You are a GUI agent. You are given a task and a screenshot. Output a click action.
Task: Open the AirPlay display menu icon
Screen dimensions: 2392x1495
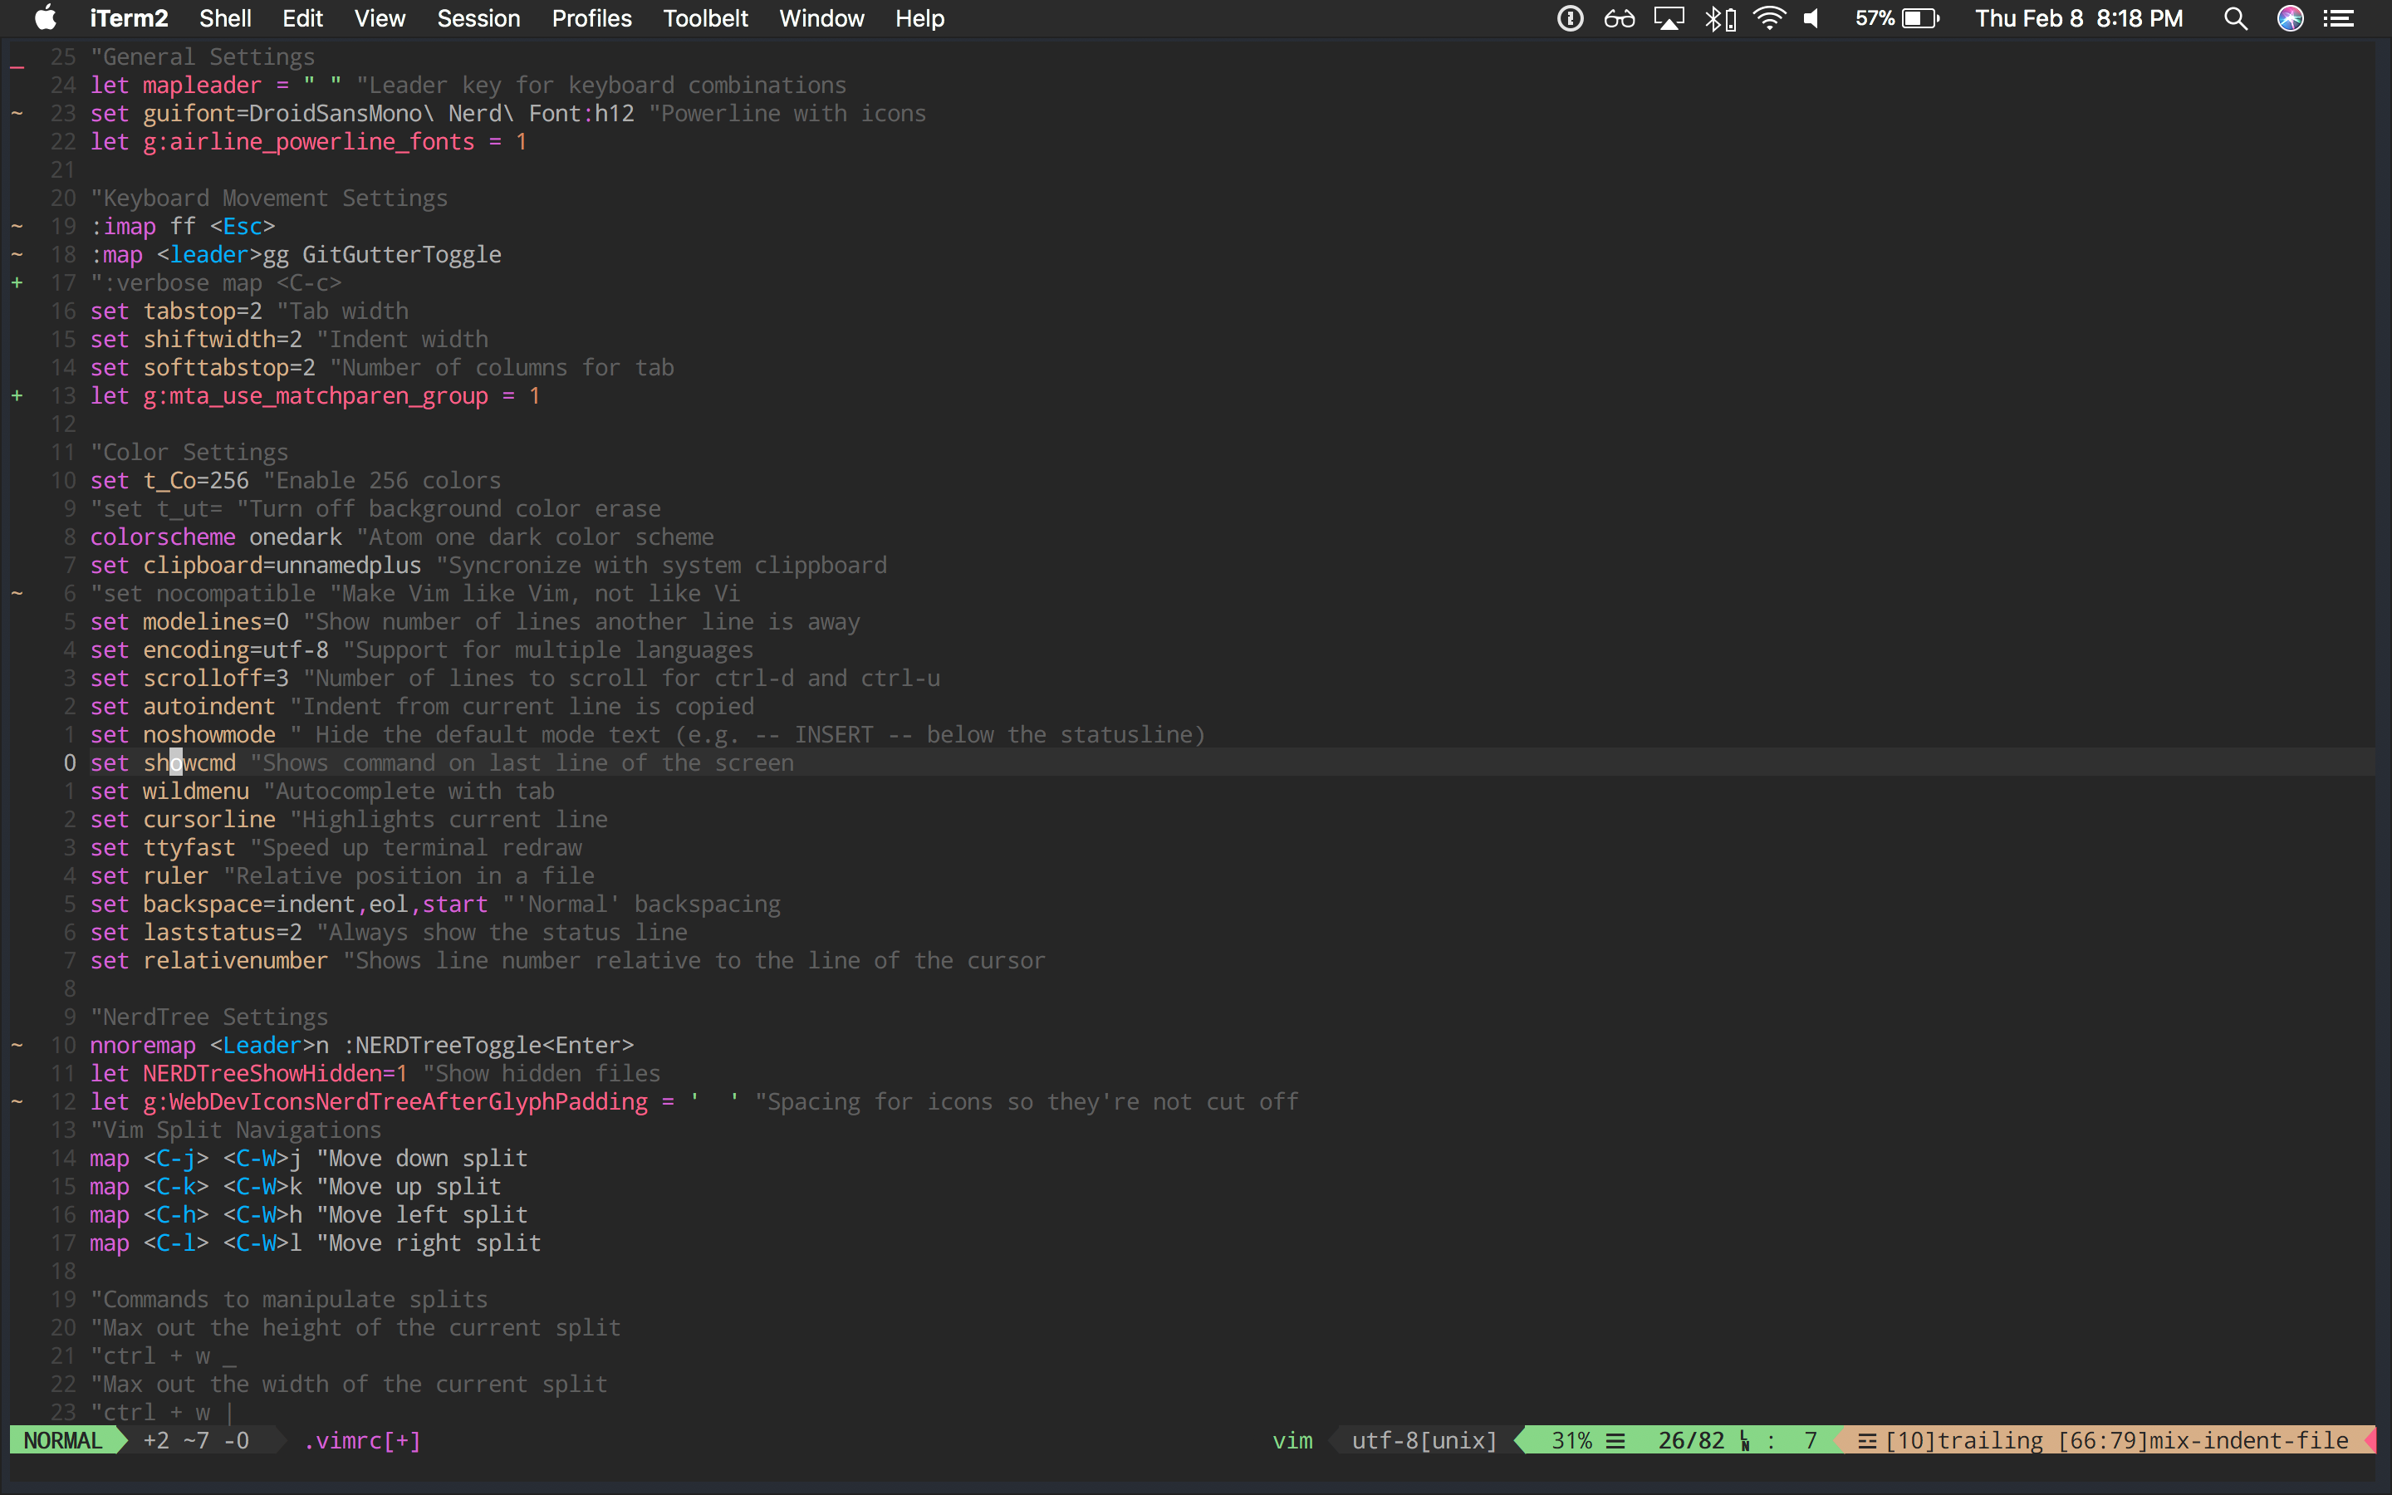pyautogui.click(x=1669, y=17)
